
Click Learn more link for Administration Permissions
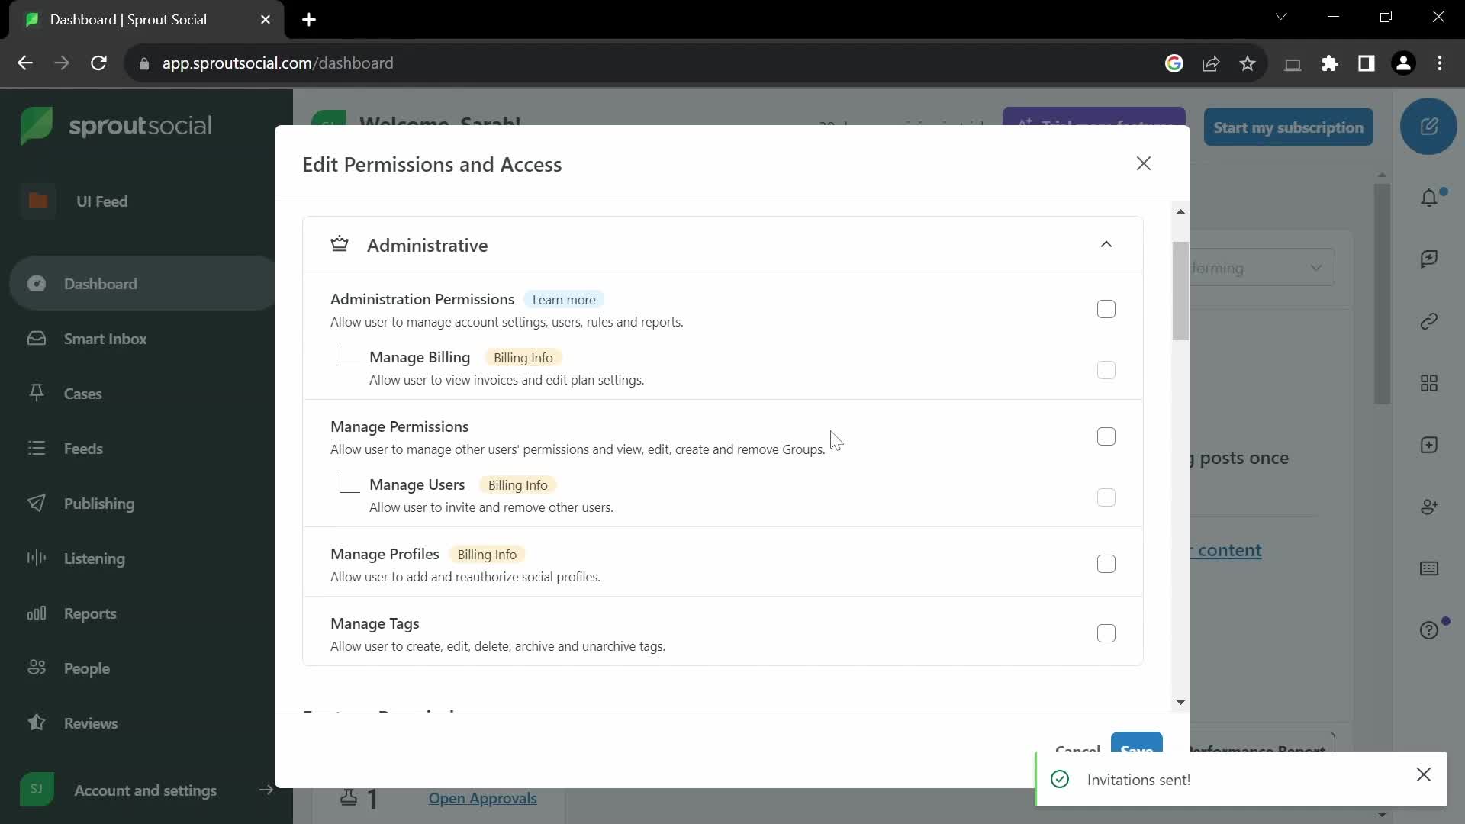(x=565, y=299)
